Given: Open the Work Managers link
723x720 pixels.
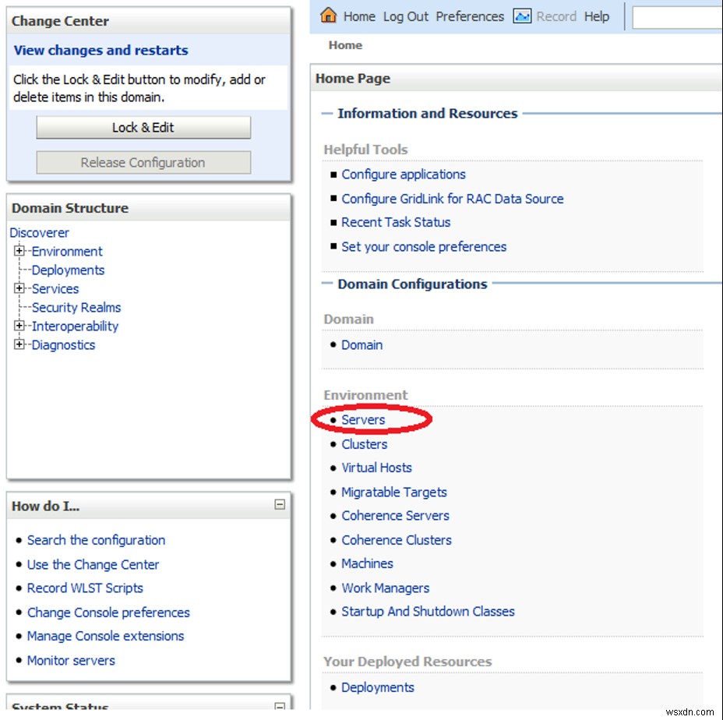Looking at the screenshot, I should coord(386,588).
